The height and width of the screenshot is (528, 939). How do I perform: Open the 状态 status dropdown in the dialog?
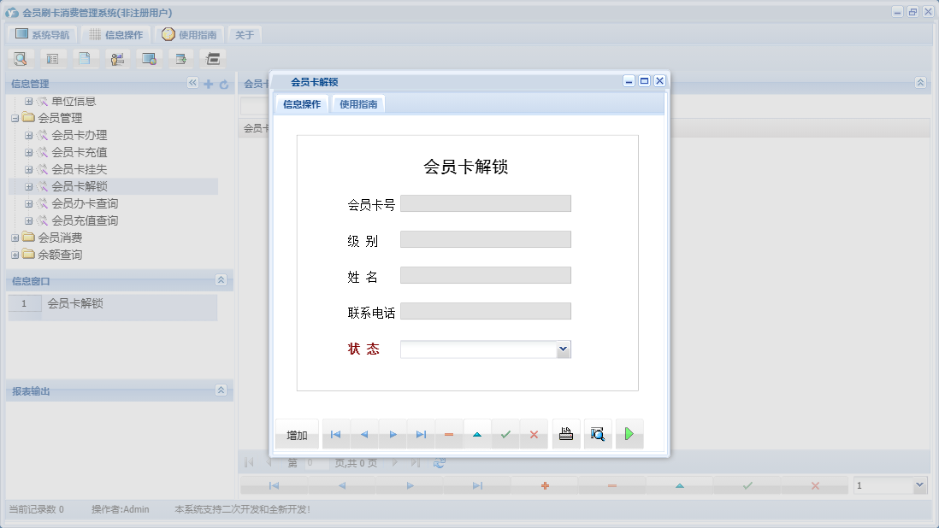coord(563,349)
